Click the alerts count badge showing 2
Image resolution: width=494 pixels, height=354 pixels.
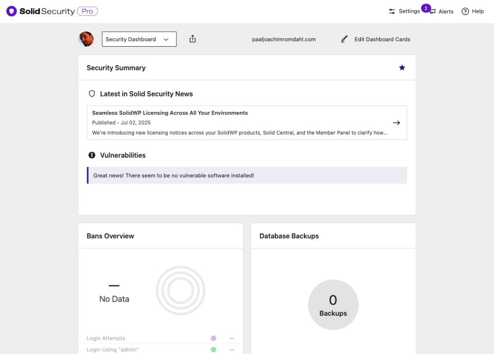(426, 8)
